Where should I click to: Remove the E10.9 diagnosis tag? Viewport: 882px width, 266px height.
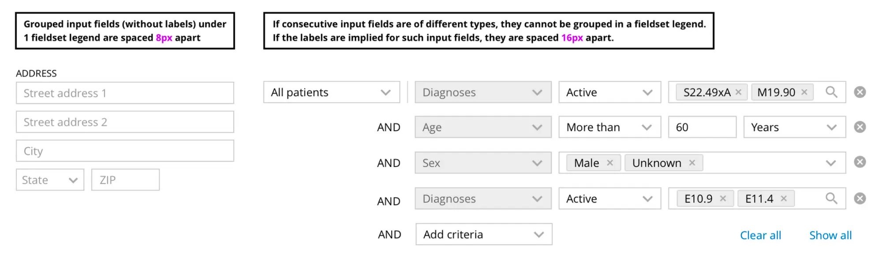(x=723, y=199)
